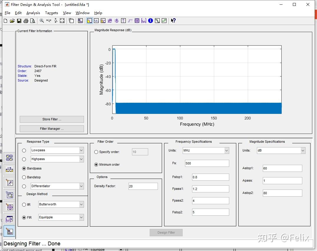Show the Magnitude Response analysis
This screenshot has height=251, width=317.
(x=89, y=21)
